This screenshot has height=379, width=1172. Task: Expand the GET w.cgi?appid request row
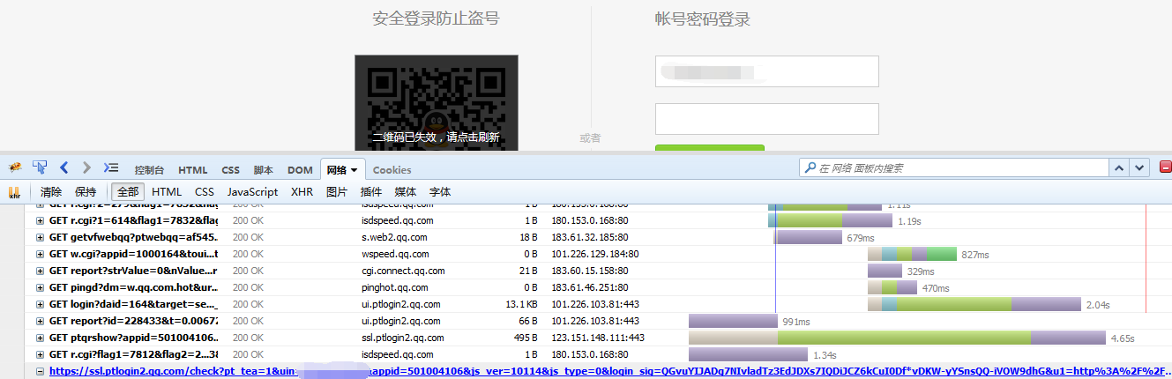click(x=40, y=254)
